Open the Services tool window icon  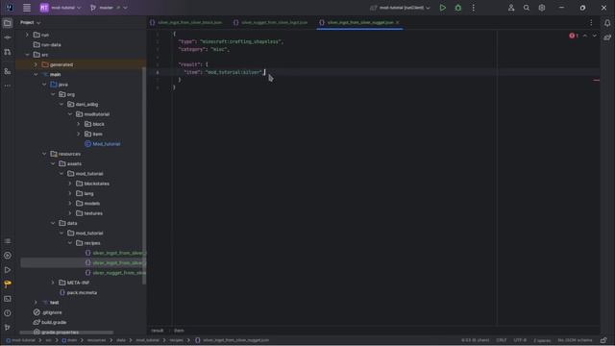[8, 256]
